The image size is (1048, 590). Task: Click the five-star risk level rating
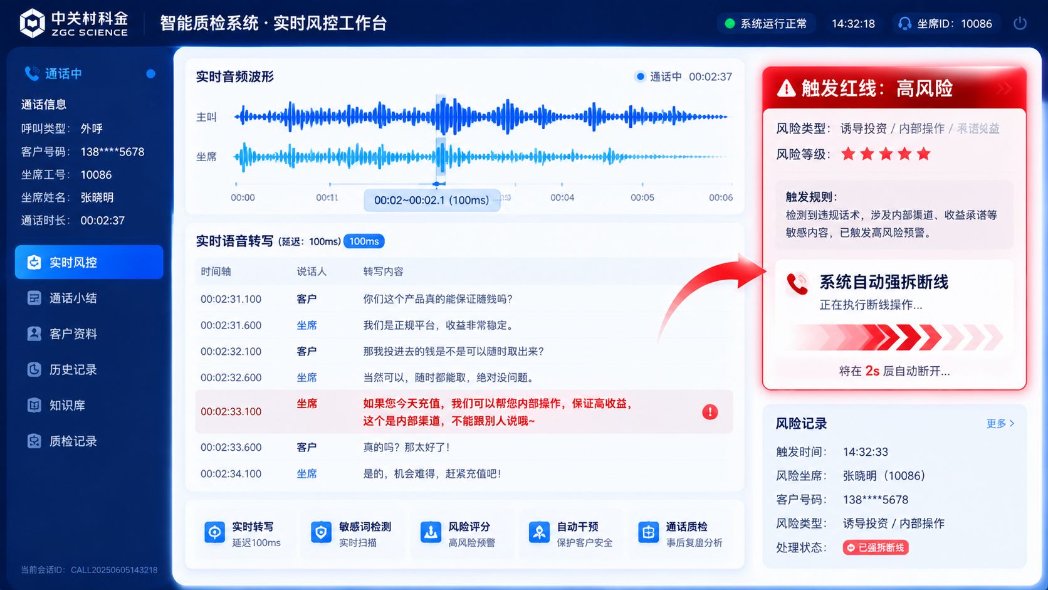point(886,154)
